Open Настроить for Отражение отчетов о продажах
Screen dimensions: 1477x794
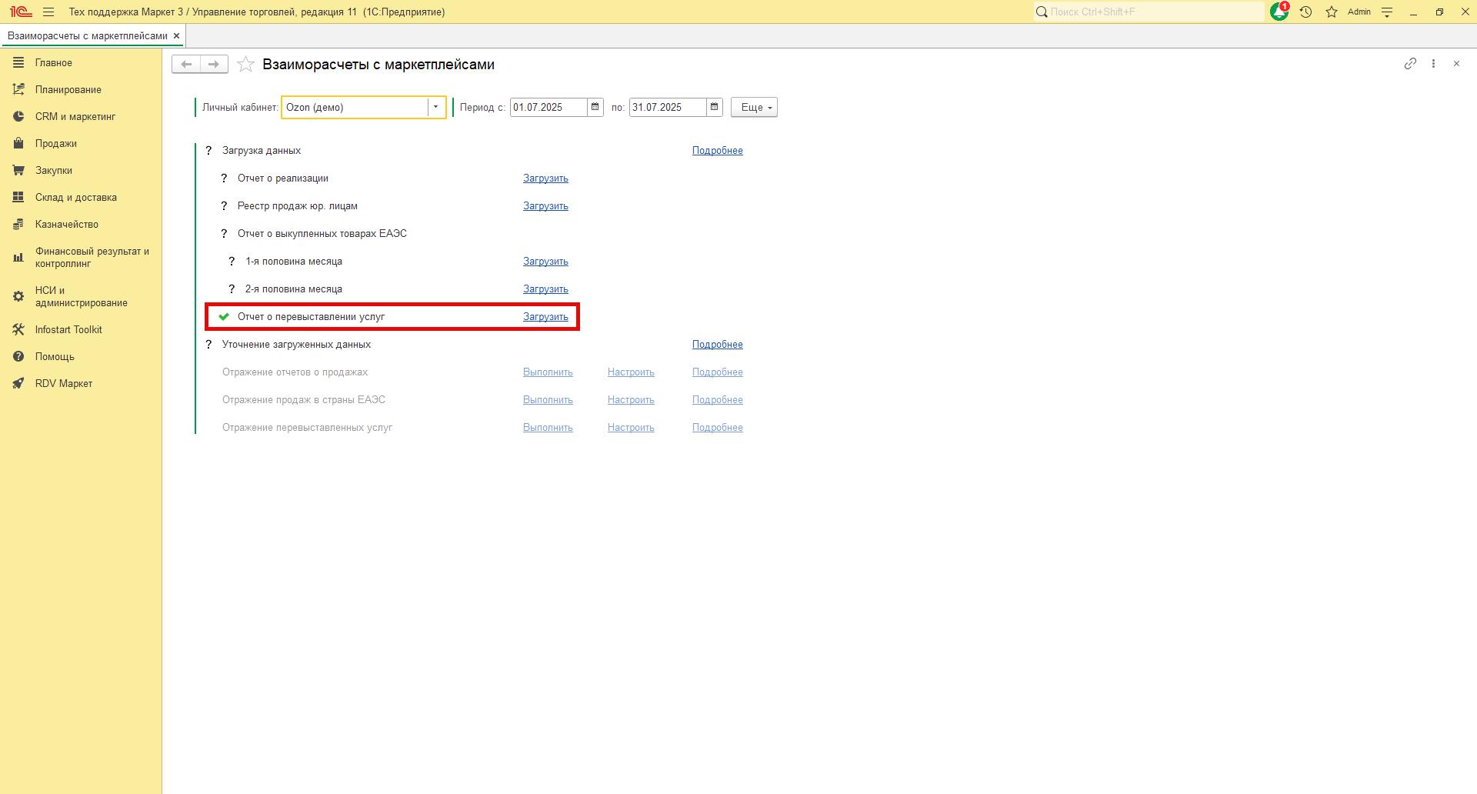631,372
